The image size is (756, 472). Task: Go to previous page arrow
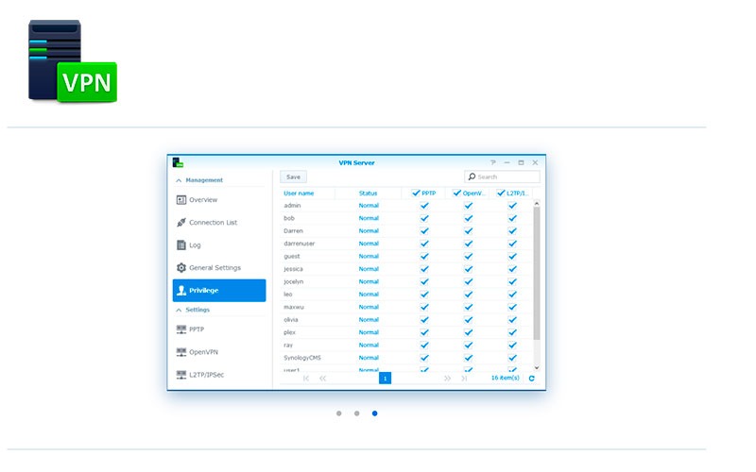click(322, 379)
